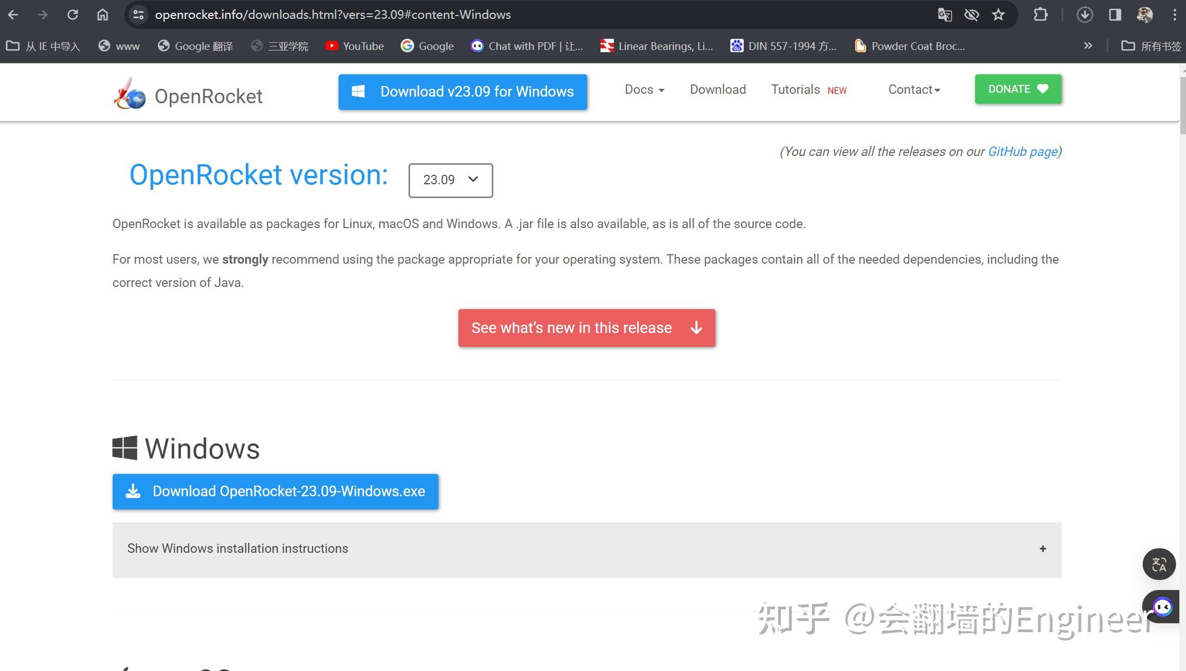Open the browser Extensions icon
The width and height of the screenshot is (1186, 671).
[1041, 14]
